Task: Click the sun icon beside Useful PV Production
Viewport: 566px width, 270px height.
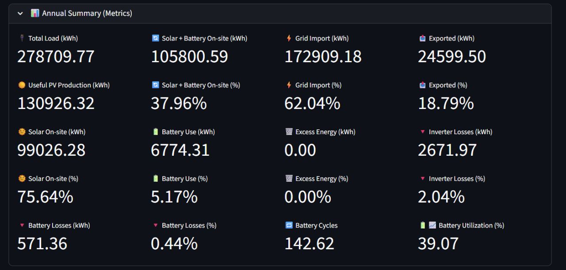Action: (x=22, y=85)
